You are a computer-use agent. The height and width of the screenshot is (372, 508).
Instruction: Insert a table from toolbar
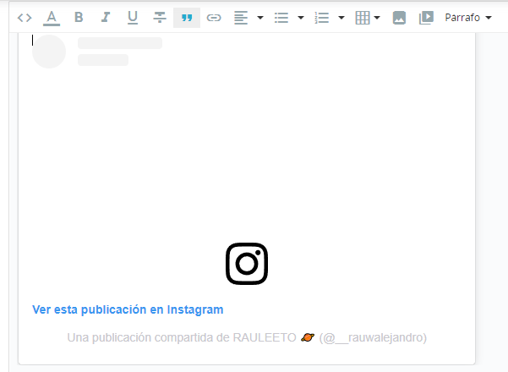click(363, 18)
